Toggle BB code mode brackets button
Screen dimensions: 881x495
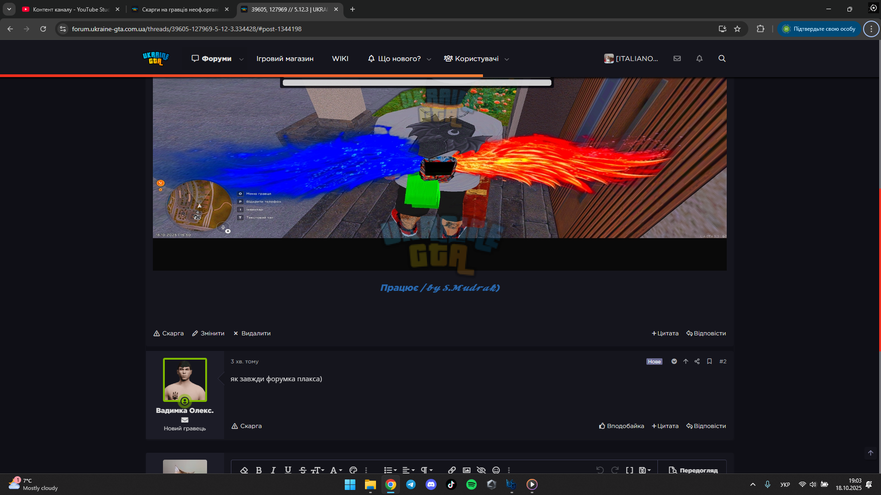pos(629,470)
